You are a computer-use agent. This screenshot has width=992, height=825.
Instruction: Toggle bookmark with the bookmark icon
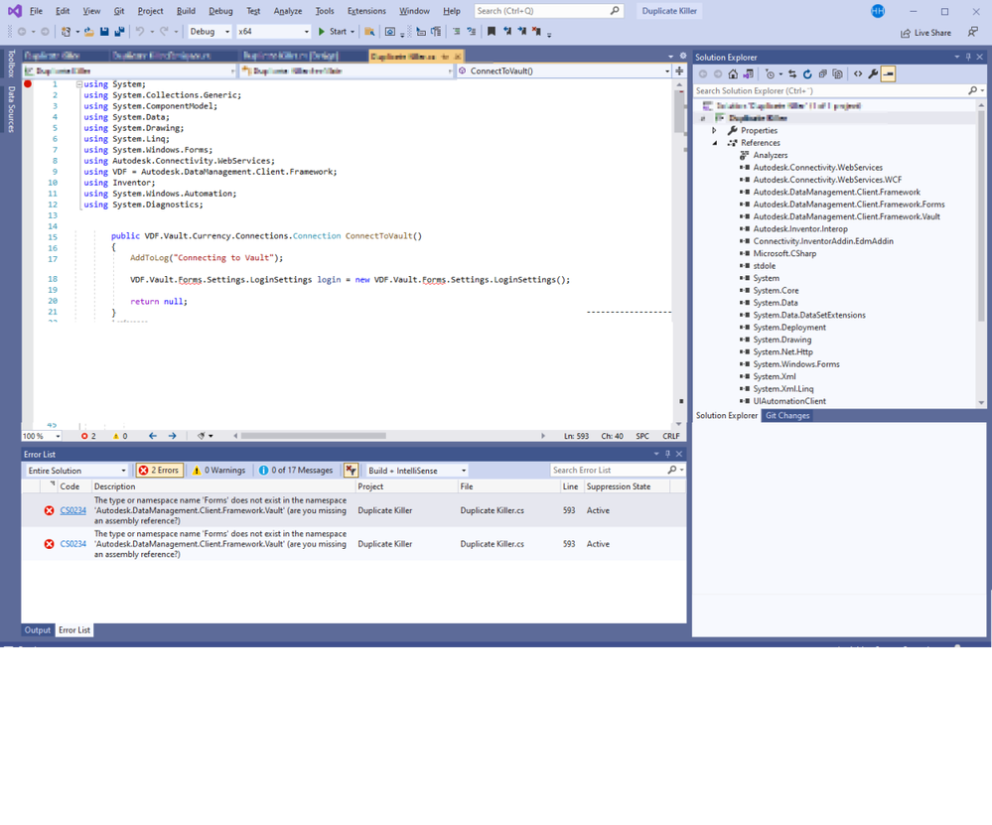492,32
